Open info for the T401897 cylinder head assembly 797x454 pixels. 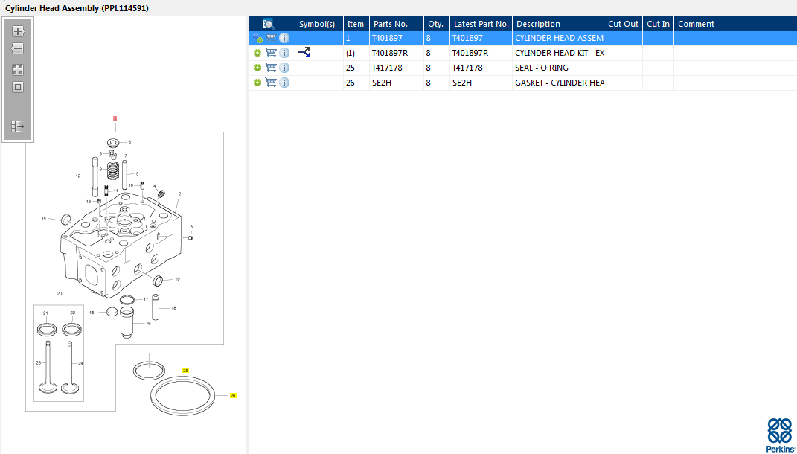click(284, 38)
